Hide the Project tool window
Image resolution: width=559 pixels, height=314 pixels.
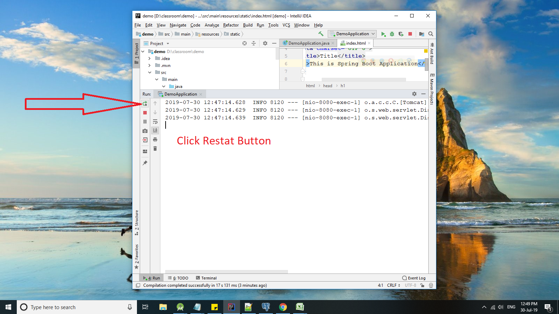[274, 43]
